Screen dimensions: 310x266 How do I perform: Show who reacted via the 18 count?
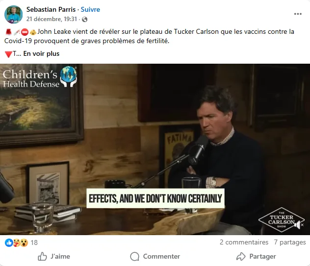click(x=34, y=242)
